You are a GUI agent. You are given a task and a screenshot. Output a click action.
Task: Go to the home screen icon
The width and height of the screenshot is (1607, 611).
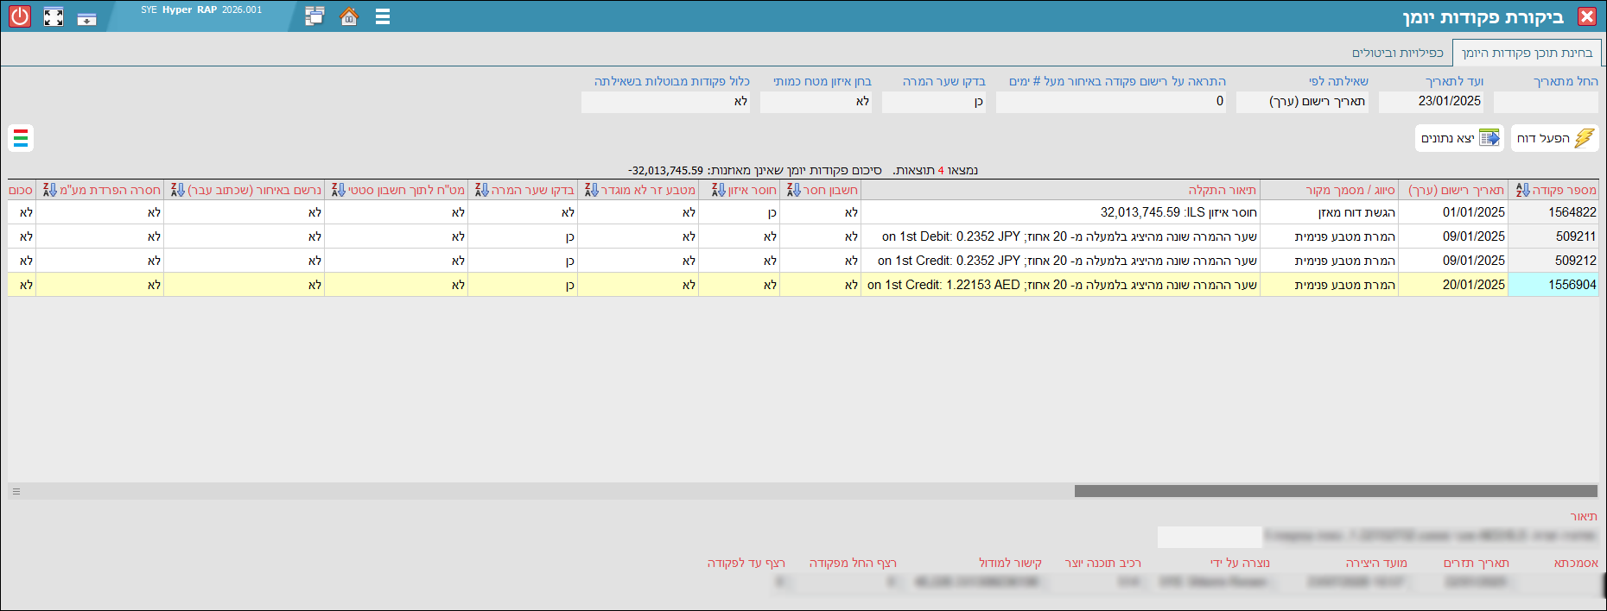click(x=349, y=16)
